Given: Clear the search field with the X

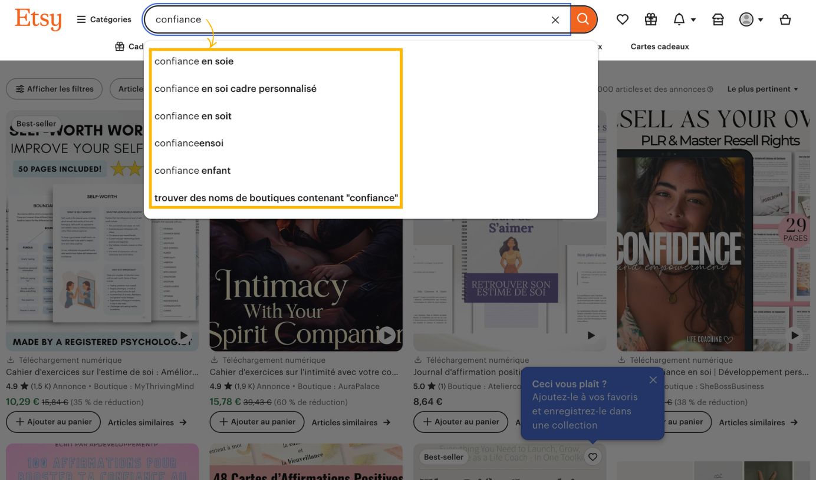Looking at the screenshot, I should (x=555, y=19).
